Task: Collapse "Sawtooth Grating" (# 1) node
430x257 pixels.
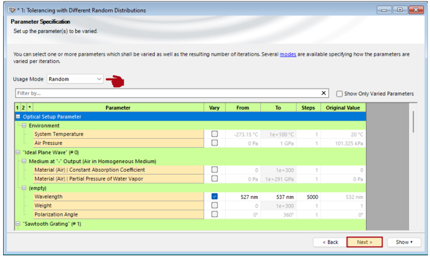Action: (18, 223)
